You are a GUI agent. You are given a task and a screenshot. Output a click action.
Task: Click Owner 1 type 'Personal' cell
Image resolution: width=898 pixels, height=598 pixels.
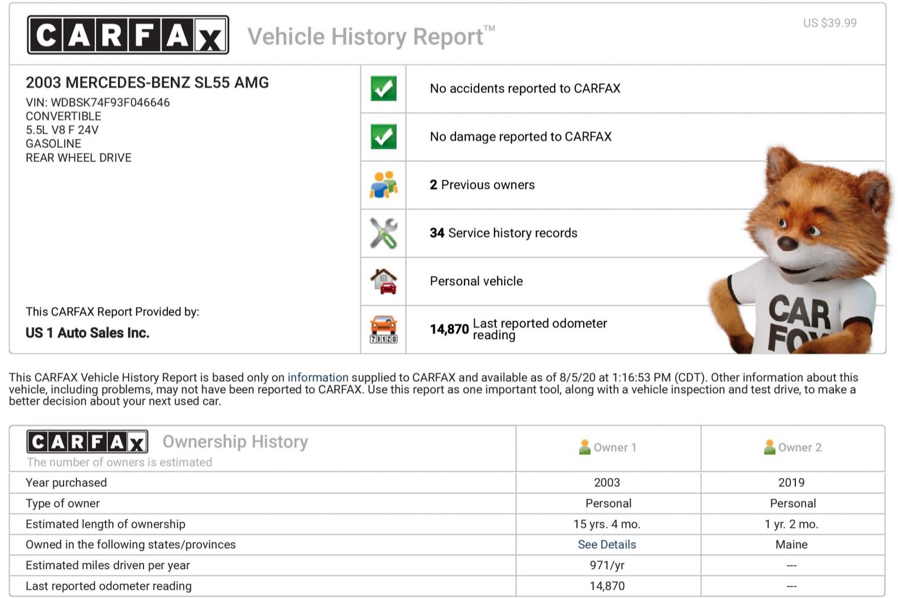click(x=608, y=503)
